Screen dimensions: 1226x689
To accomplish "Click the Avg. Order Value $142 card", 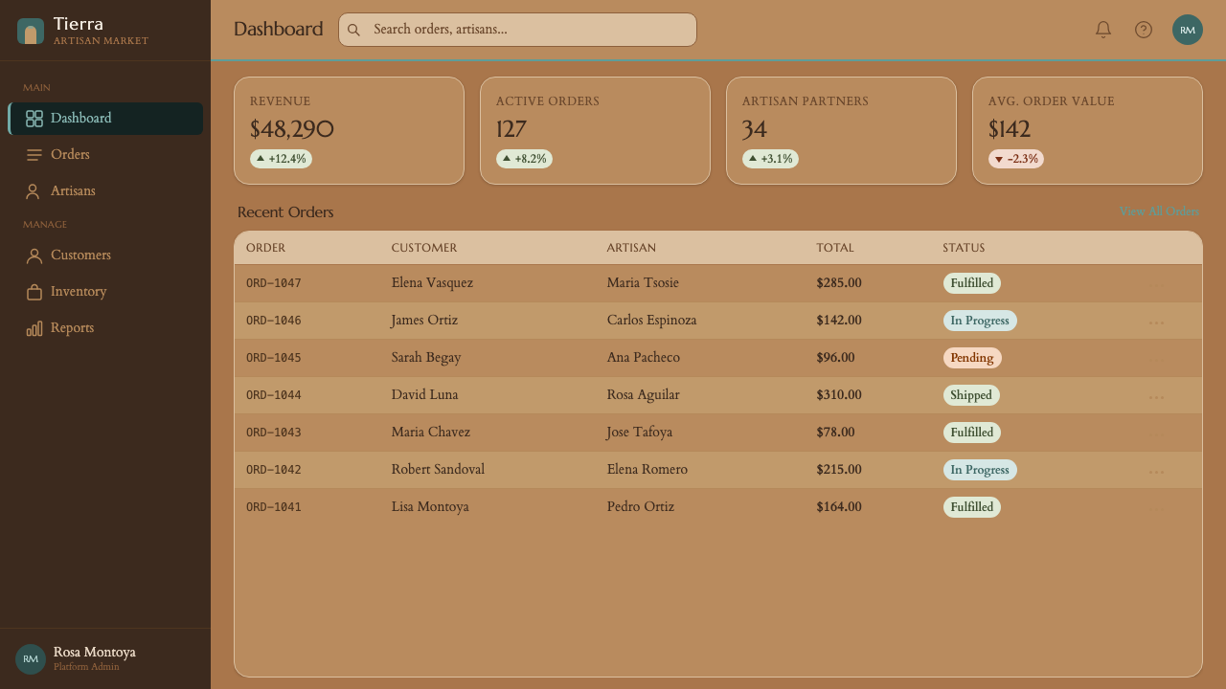I will (1087, 130).
